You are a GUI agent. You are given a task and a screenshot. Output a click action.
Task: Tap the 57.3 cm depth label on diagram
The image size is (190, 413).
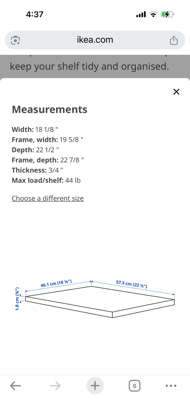pyautogui.click(x=132, y=284)
